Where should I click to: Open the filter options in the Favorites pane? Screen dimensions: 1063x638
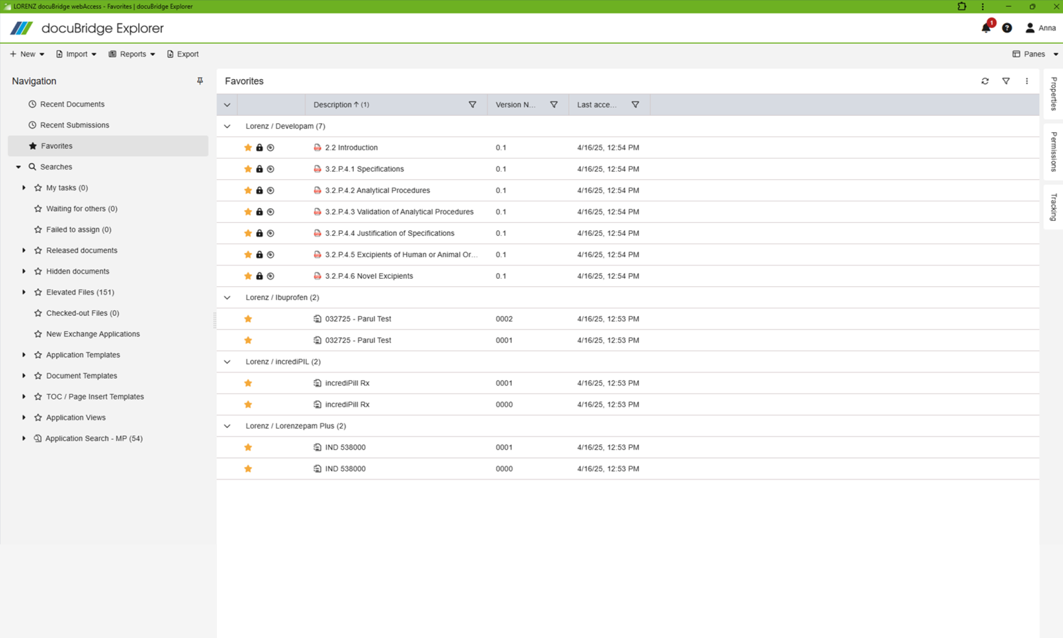(1006, 81)
